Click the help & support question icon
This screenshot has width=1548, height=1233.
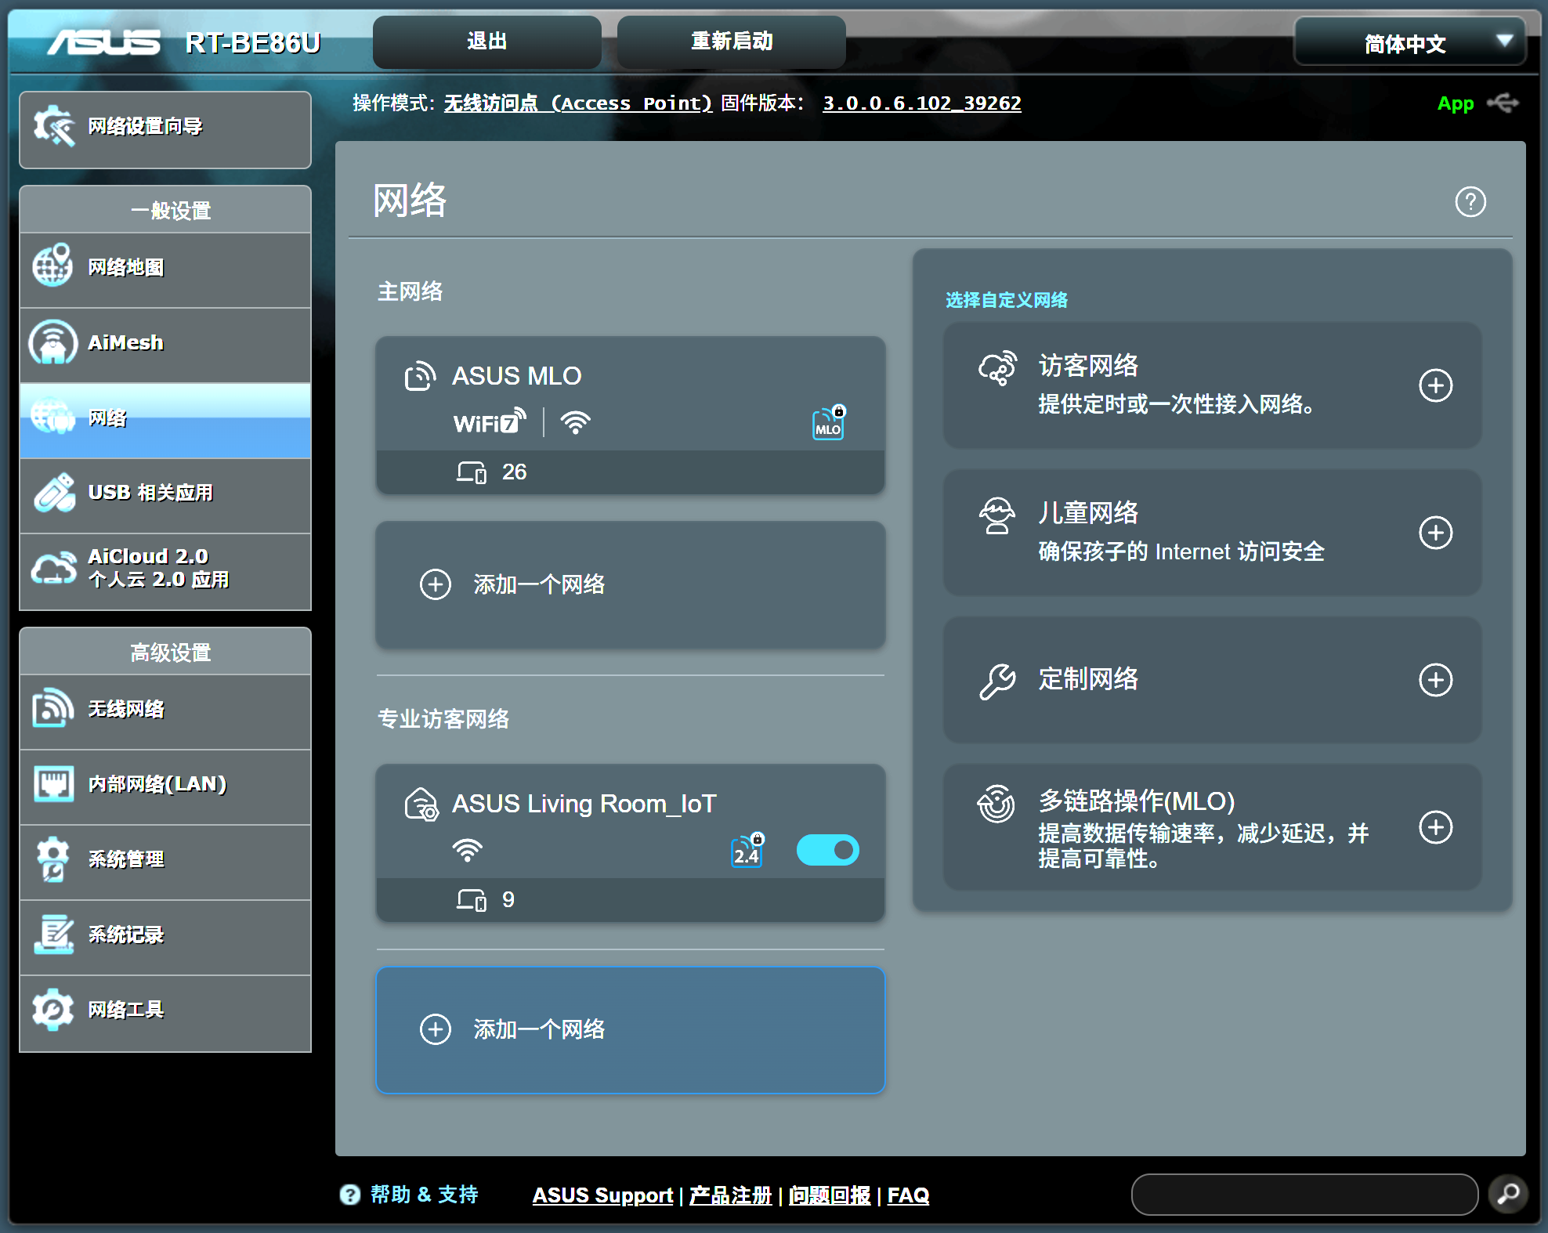point(349,1195)
